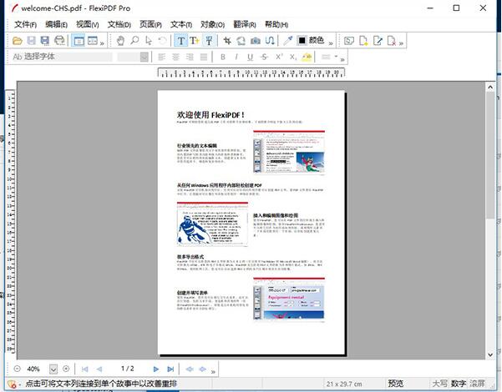502x392 pixels.
Task: Expand the color toolbar overflow chevron
Action: click(x=331, y=43)
